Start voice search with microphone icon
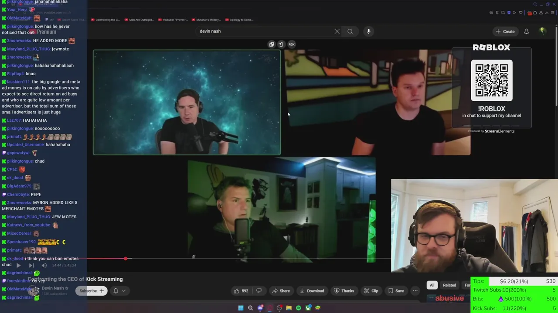This screenshot has height=313, width=558. pos(368,31)
